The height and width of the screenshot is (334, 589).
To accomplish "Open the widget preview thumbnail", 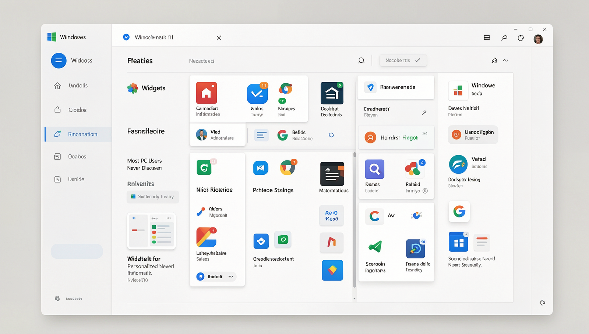I will tap(151, 231).
